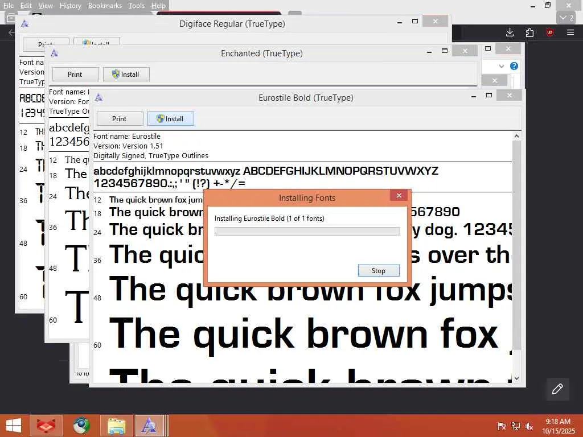Click the size 36 label in Eurostile window
Viewport: 583px width, 437px height.
click(97, 261)
